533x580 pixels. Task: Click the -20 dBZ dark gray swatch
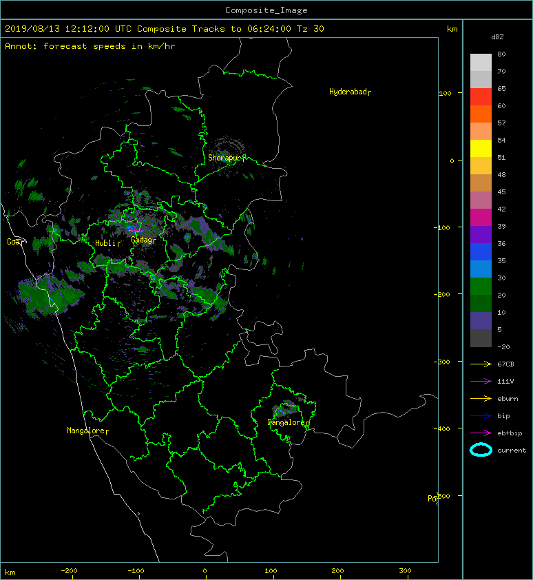click(x=481, y=338)
